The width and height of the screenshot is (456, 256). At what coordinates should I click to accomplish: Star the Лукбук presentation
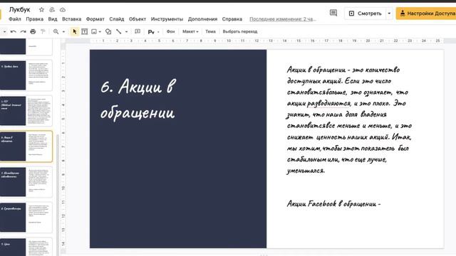point(41,9)
